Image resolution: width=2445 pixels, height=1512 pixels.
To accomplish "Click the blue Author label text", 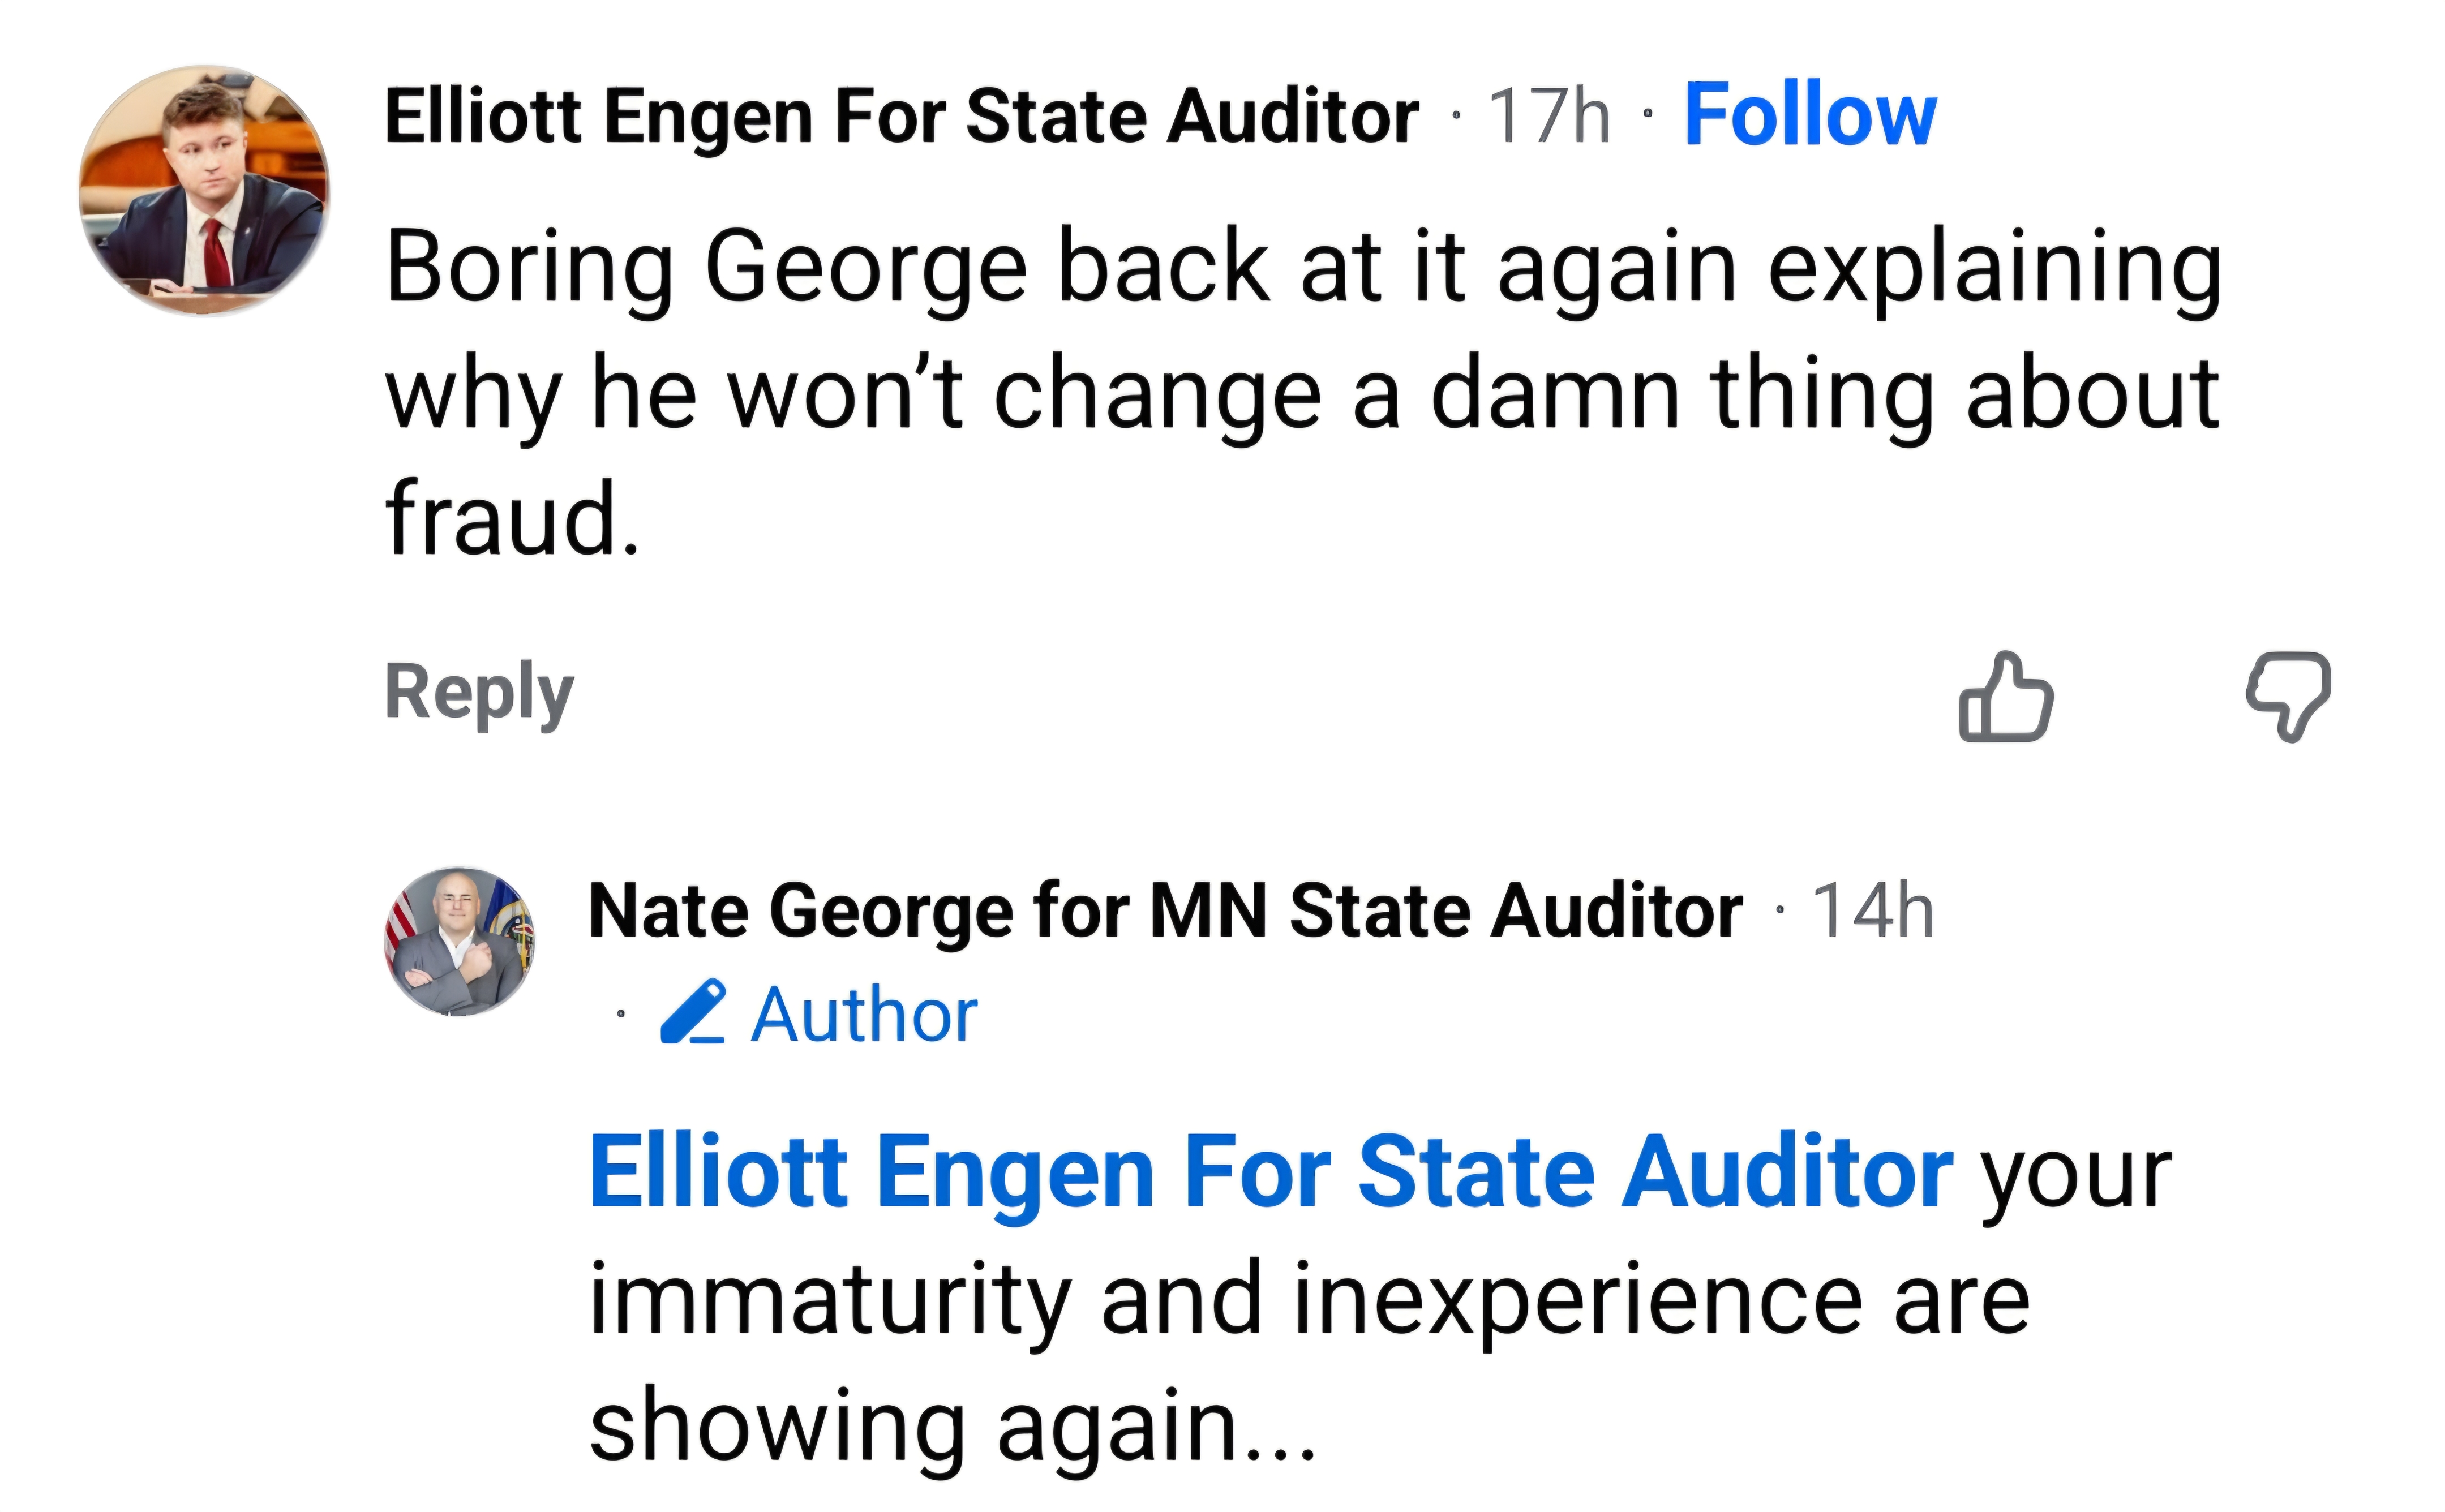I will pos(864,1015).
